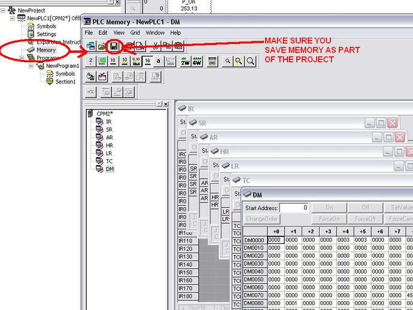Select the Text 'a' display format

tap(158, 62)
